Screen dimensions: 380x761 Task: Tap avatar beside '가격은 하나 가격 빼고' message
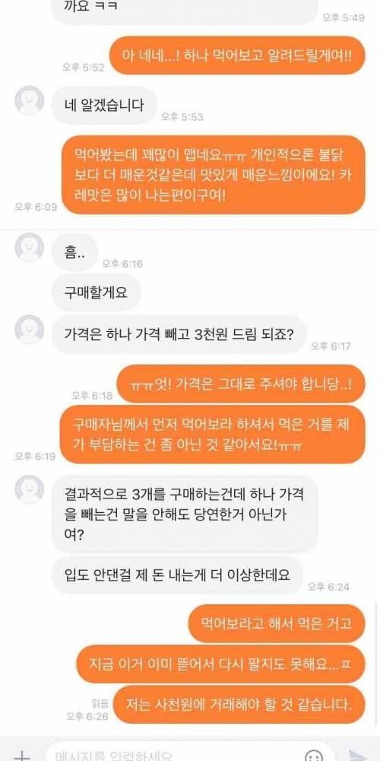click(29, 330)
